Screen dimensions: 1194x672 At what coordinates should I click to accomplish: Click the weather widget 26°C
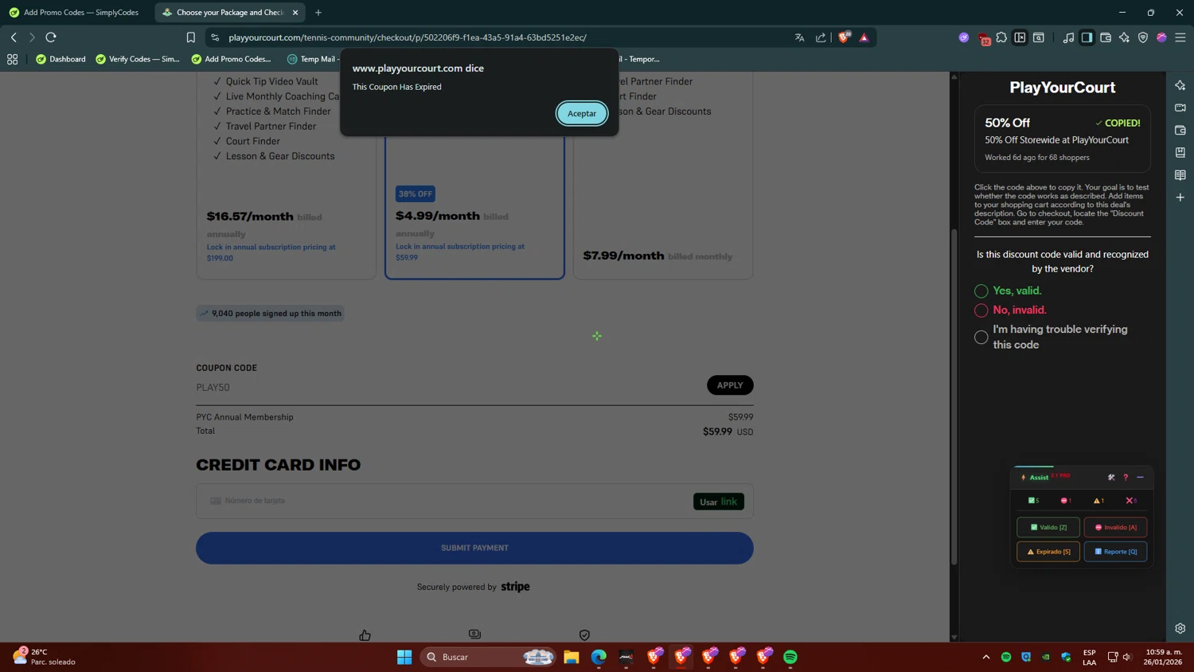click(44, 657)
